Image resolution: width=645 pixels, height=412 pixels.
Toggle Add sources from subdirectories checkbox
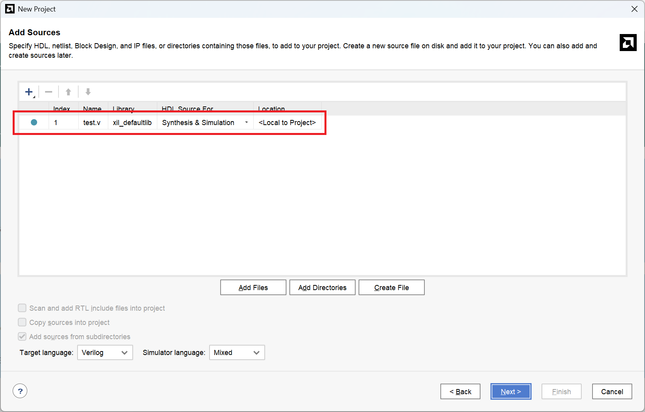point(23,336)
